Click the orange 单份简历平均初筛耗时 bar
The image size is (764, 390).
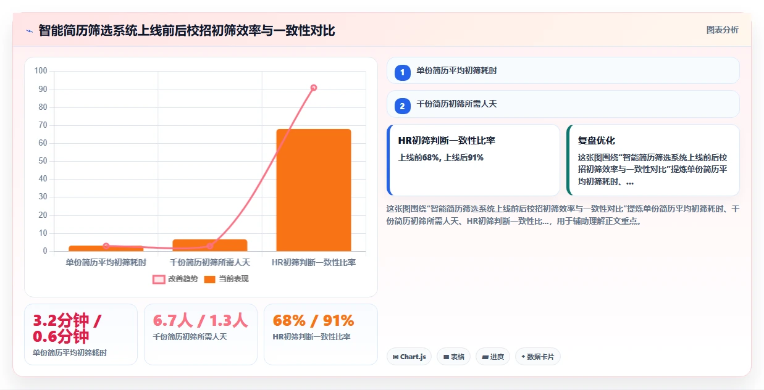pyautogui.click(x=106, y=248)
